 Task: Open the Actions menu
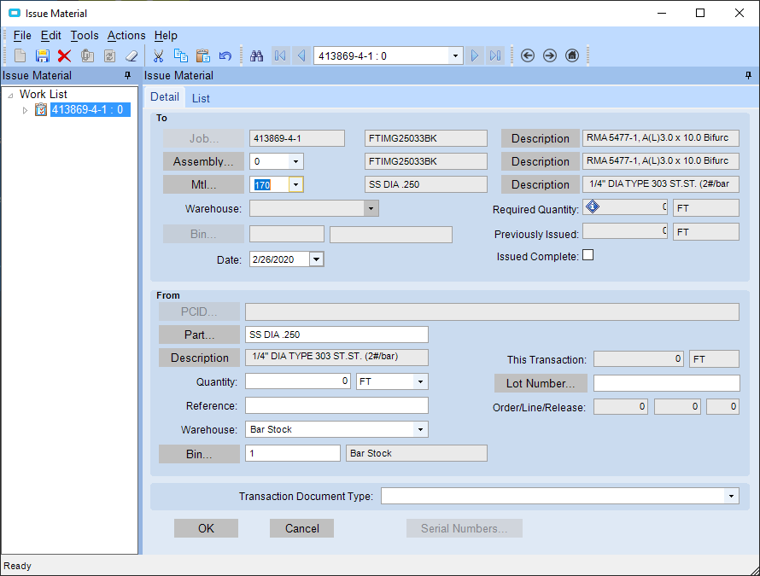(x=126, y=35)
